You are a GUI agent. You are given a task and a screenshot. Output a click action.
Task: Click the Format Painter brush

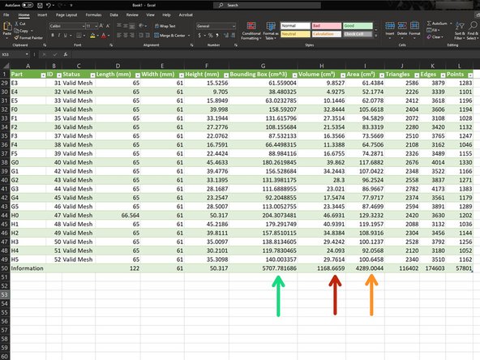(16, 37)
